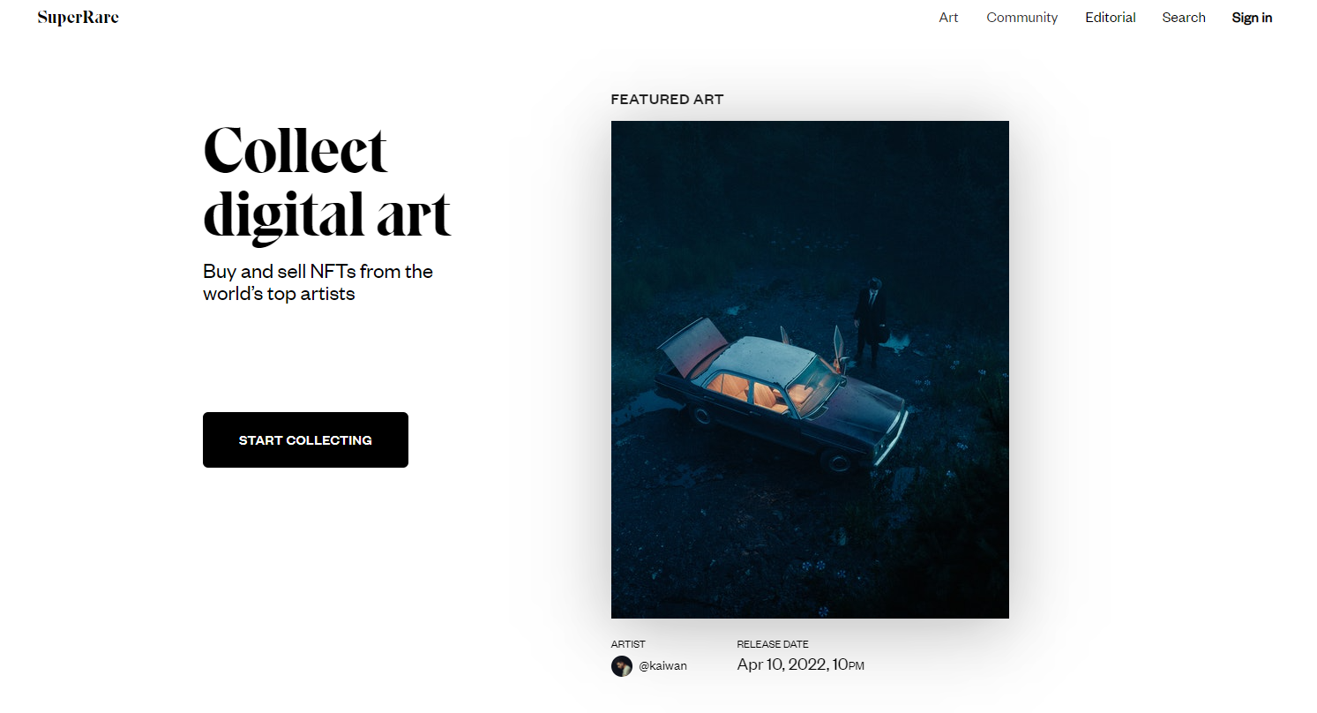Click the RELEASE DATE label

(773, 644)
